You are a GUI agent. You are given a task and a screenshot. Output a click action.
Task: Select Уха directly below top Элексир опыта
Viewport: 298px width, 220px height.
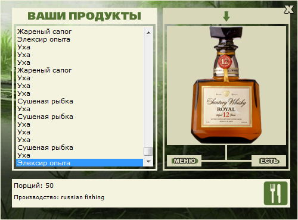(x=79, y=47)
